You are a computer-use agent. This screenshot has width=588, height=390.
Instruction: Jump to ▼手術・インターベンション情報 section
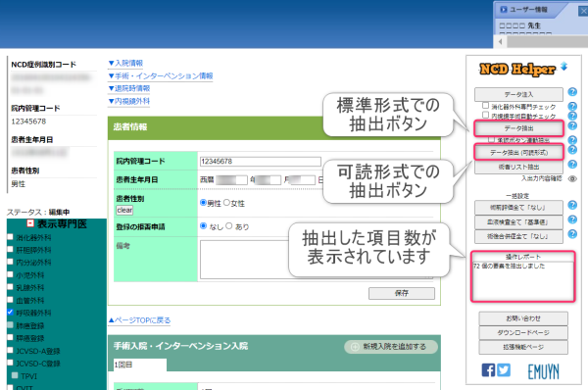[x=161, y=75]
